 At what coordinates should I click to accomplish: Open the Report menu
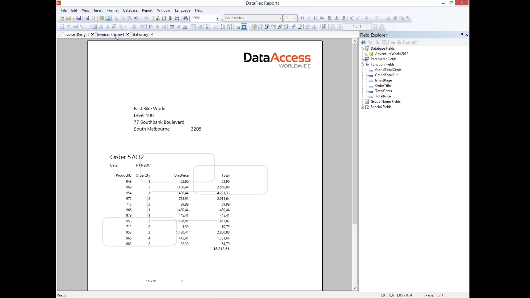(147, 10)
